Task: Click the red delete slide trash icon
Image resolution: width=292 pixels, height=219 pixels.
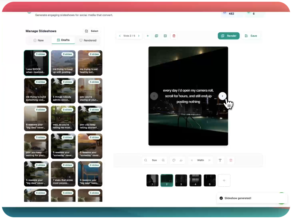Action: pos(174,36)
